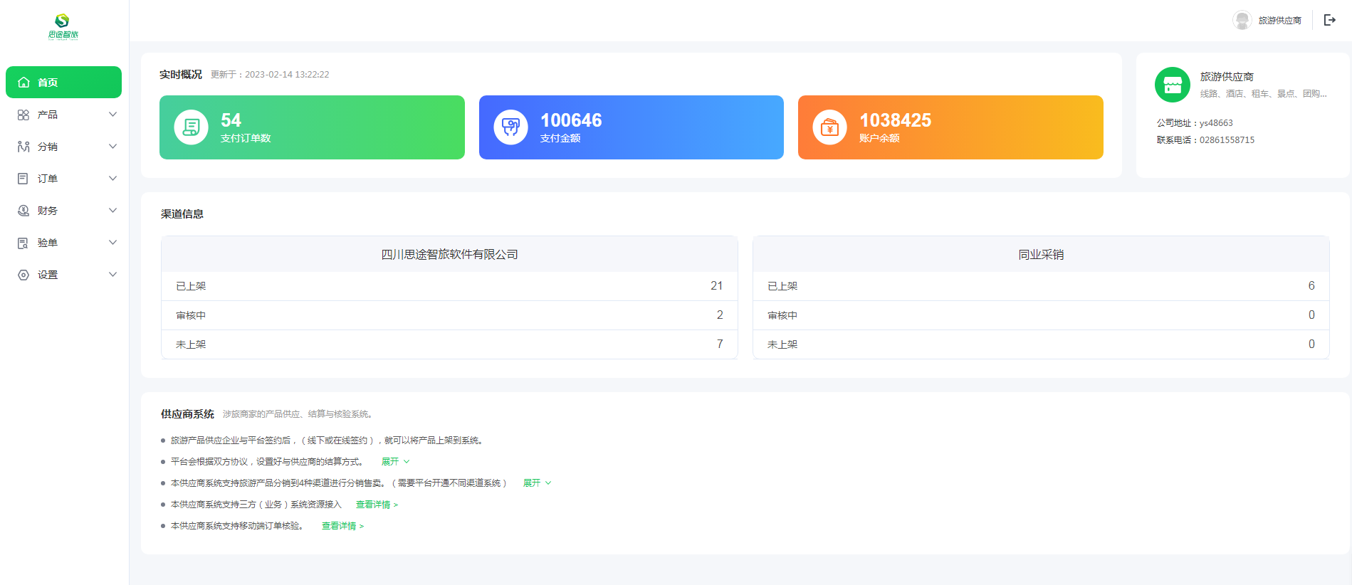Click 展开 next to four channels text
This screenshot has width=1352, height=585.
click(x=536, y=483)
